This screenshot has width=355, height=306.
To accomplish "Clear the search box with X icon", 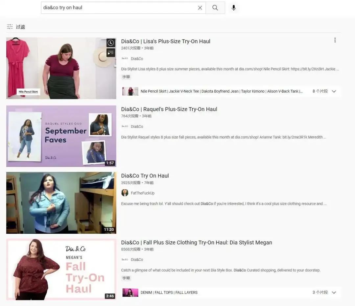I will [x=200, y=8].
